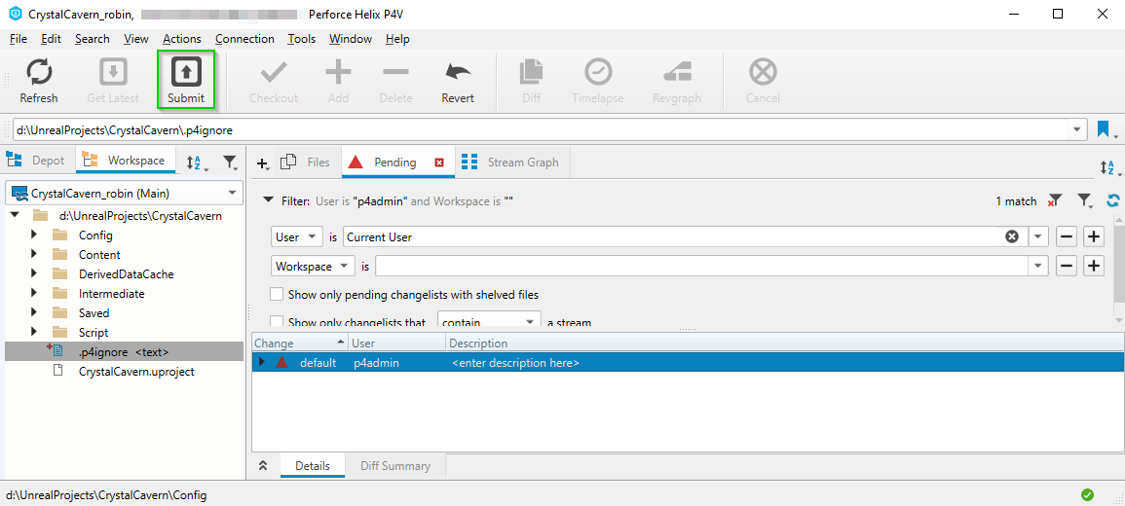The height and width of the screenshot is (506, 1125).
Task: Sort by the Description column header
Action: pyautogui.click(x=784, y=343)
